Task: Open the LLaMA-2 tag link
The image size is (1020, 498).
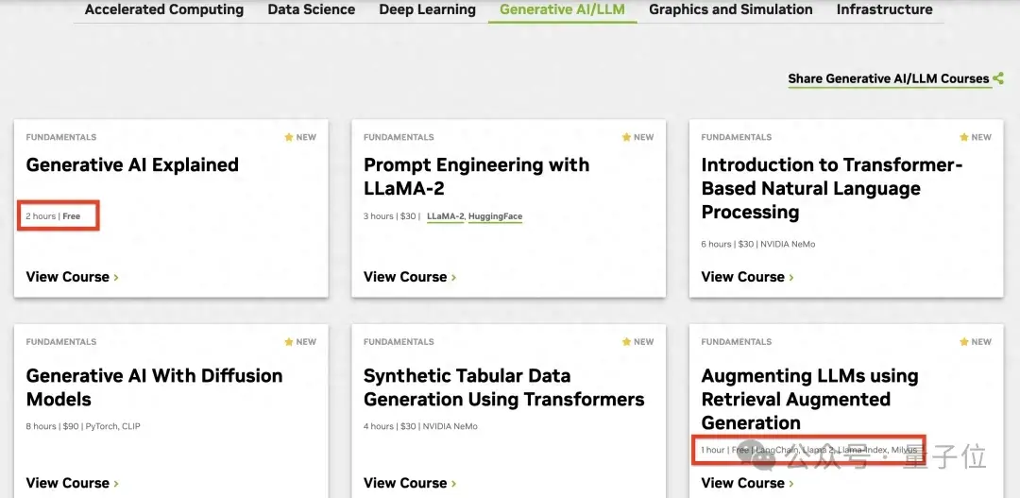Action: coord(445,216)
